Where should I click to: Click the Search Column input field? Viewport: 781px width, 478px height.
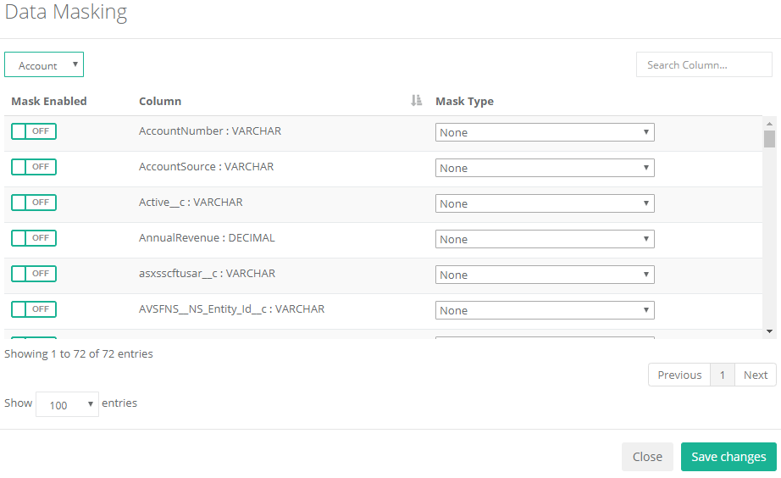(x=704, y=65)
